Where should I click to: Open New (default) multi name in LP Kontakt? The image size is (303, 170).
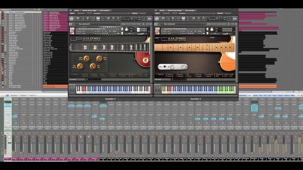click(x=98, y=24)
